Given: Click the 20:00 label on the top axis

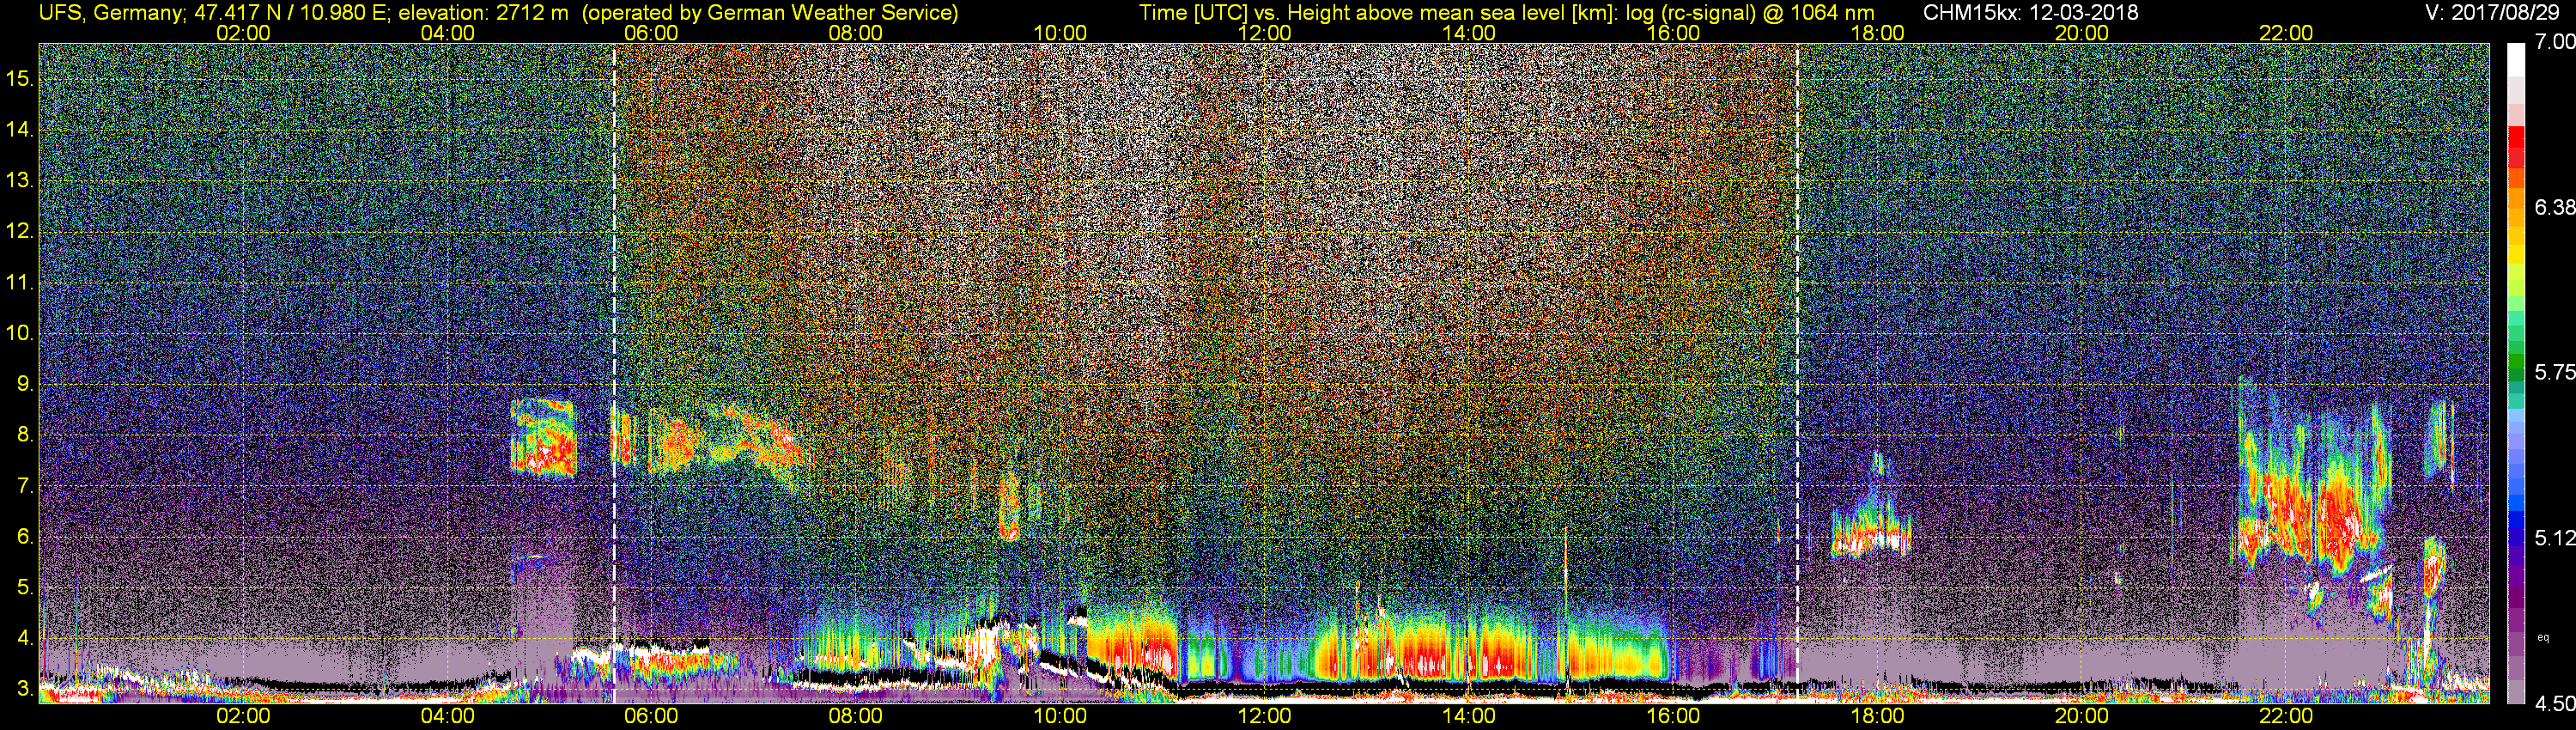Looking at the screenshot, I should click(x=2082, y=33).
